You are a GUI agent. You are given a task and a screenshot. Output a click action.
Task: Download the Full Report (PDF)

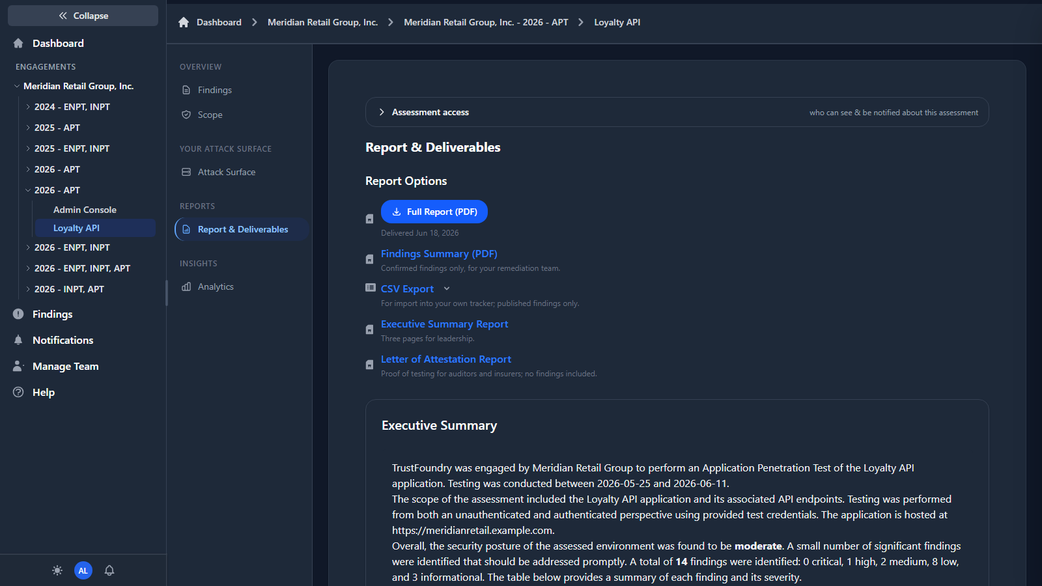(x=434, y=212)
